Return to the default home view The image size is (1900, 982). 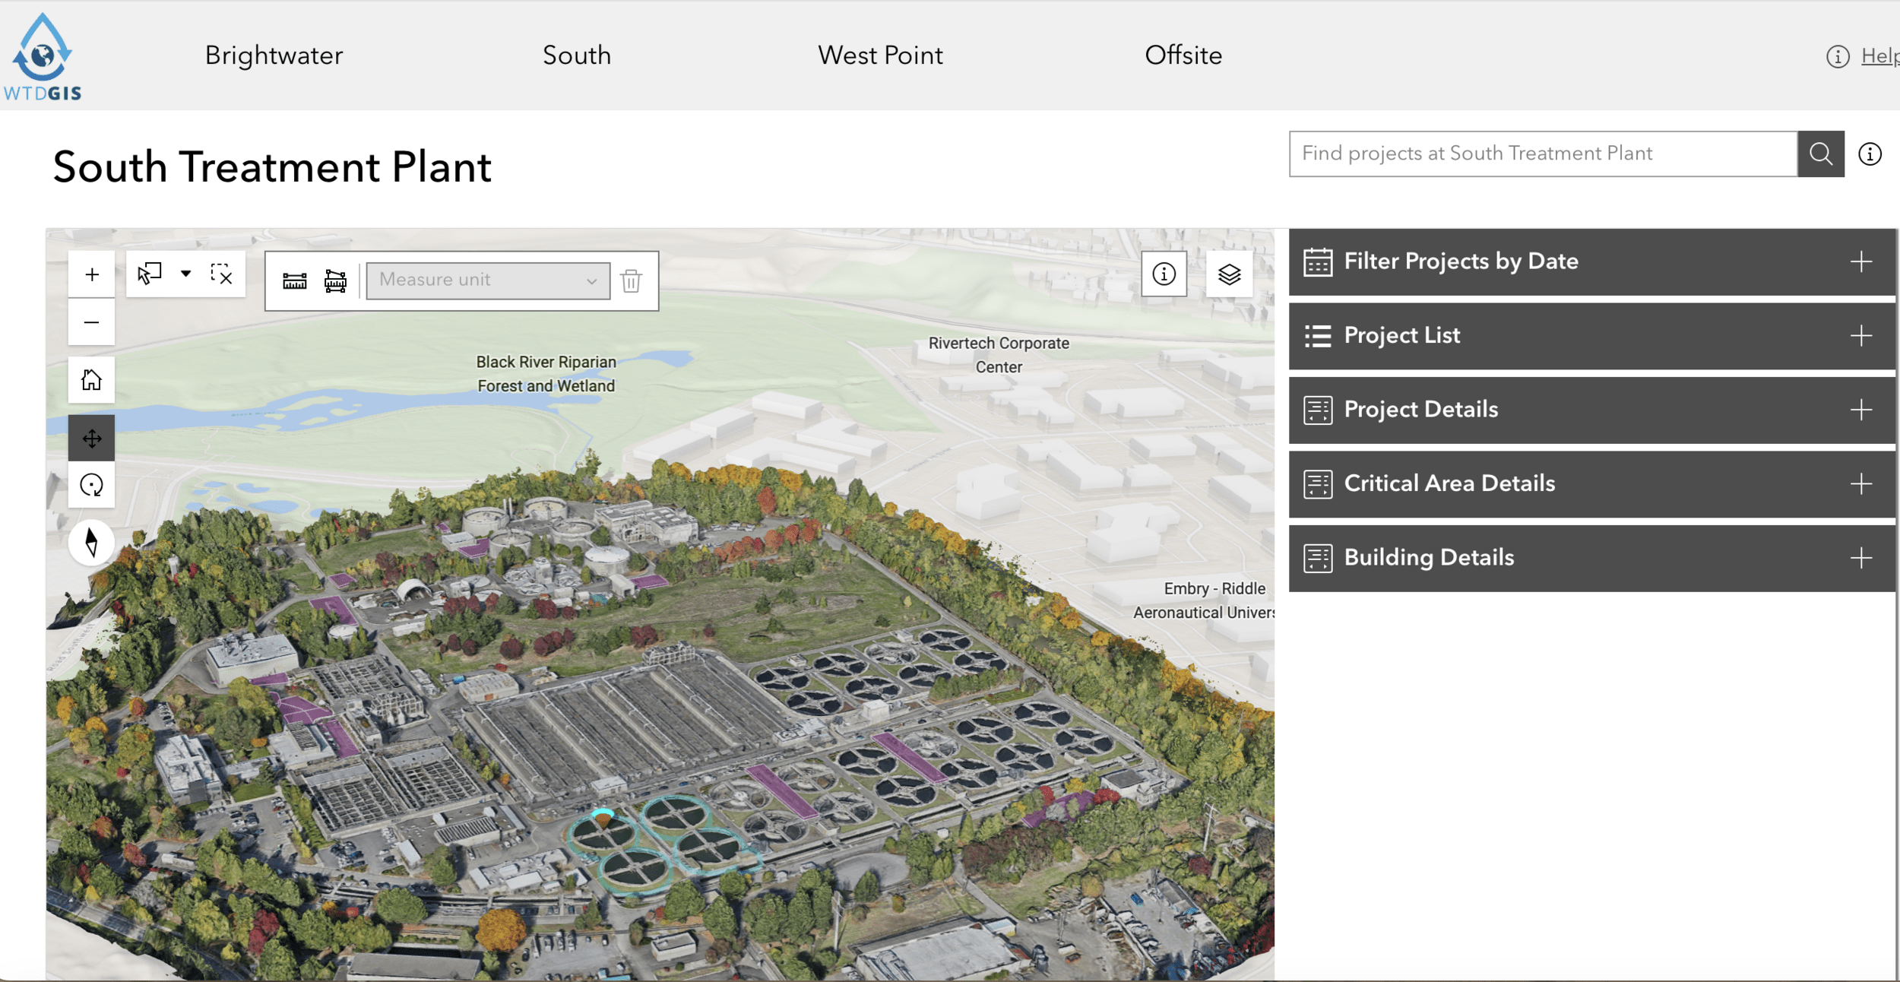[x=91, y=379]
